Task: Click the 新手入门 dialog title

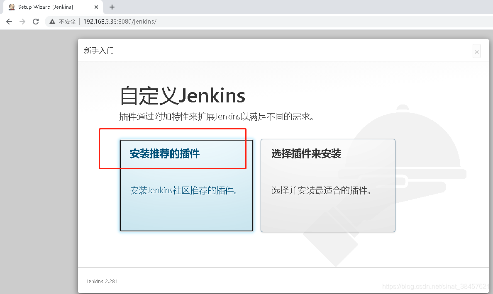Action: [99, 50]
